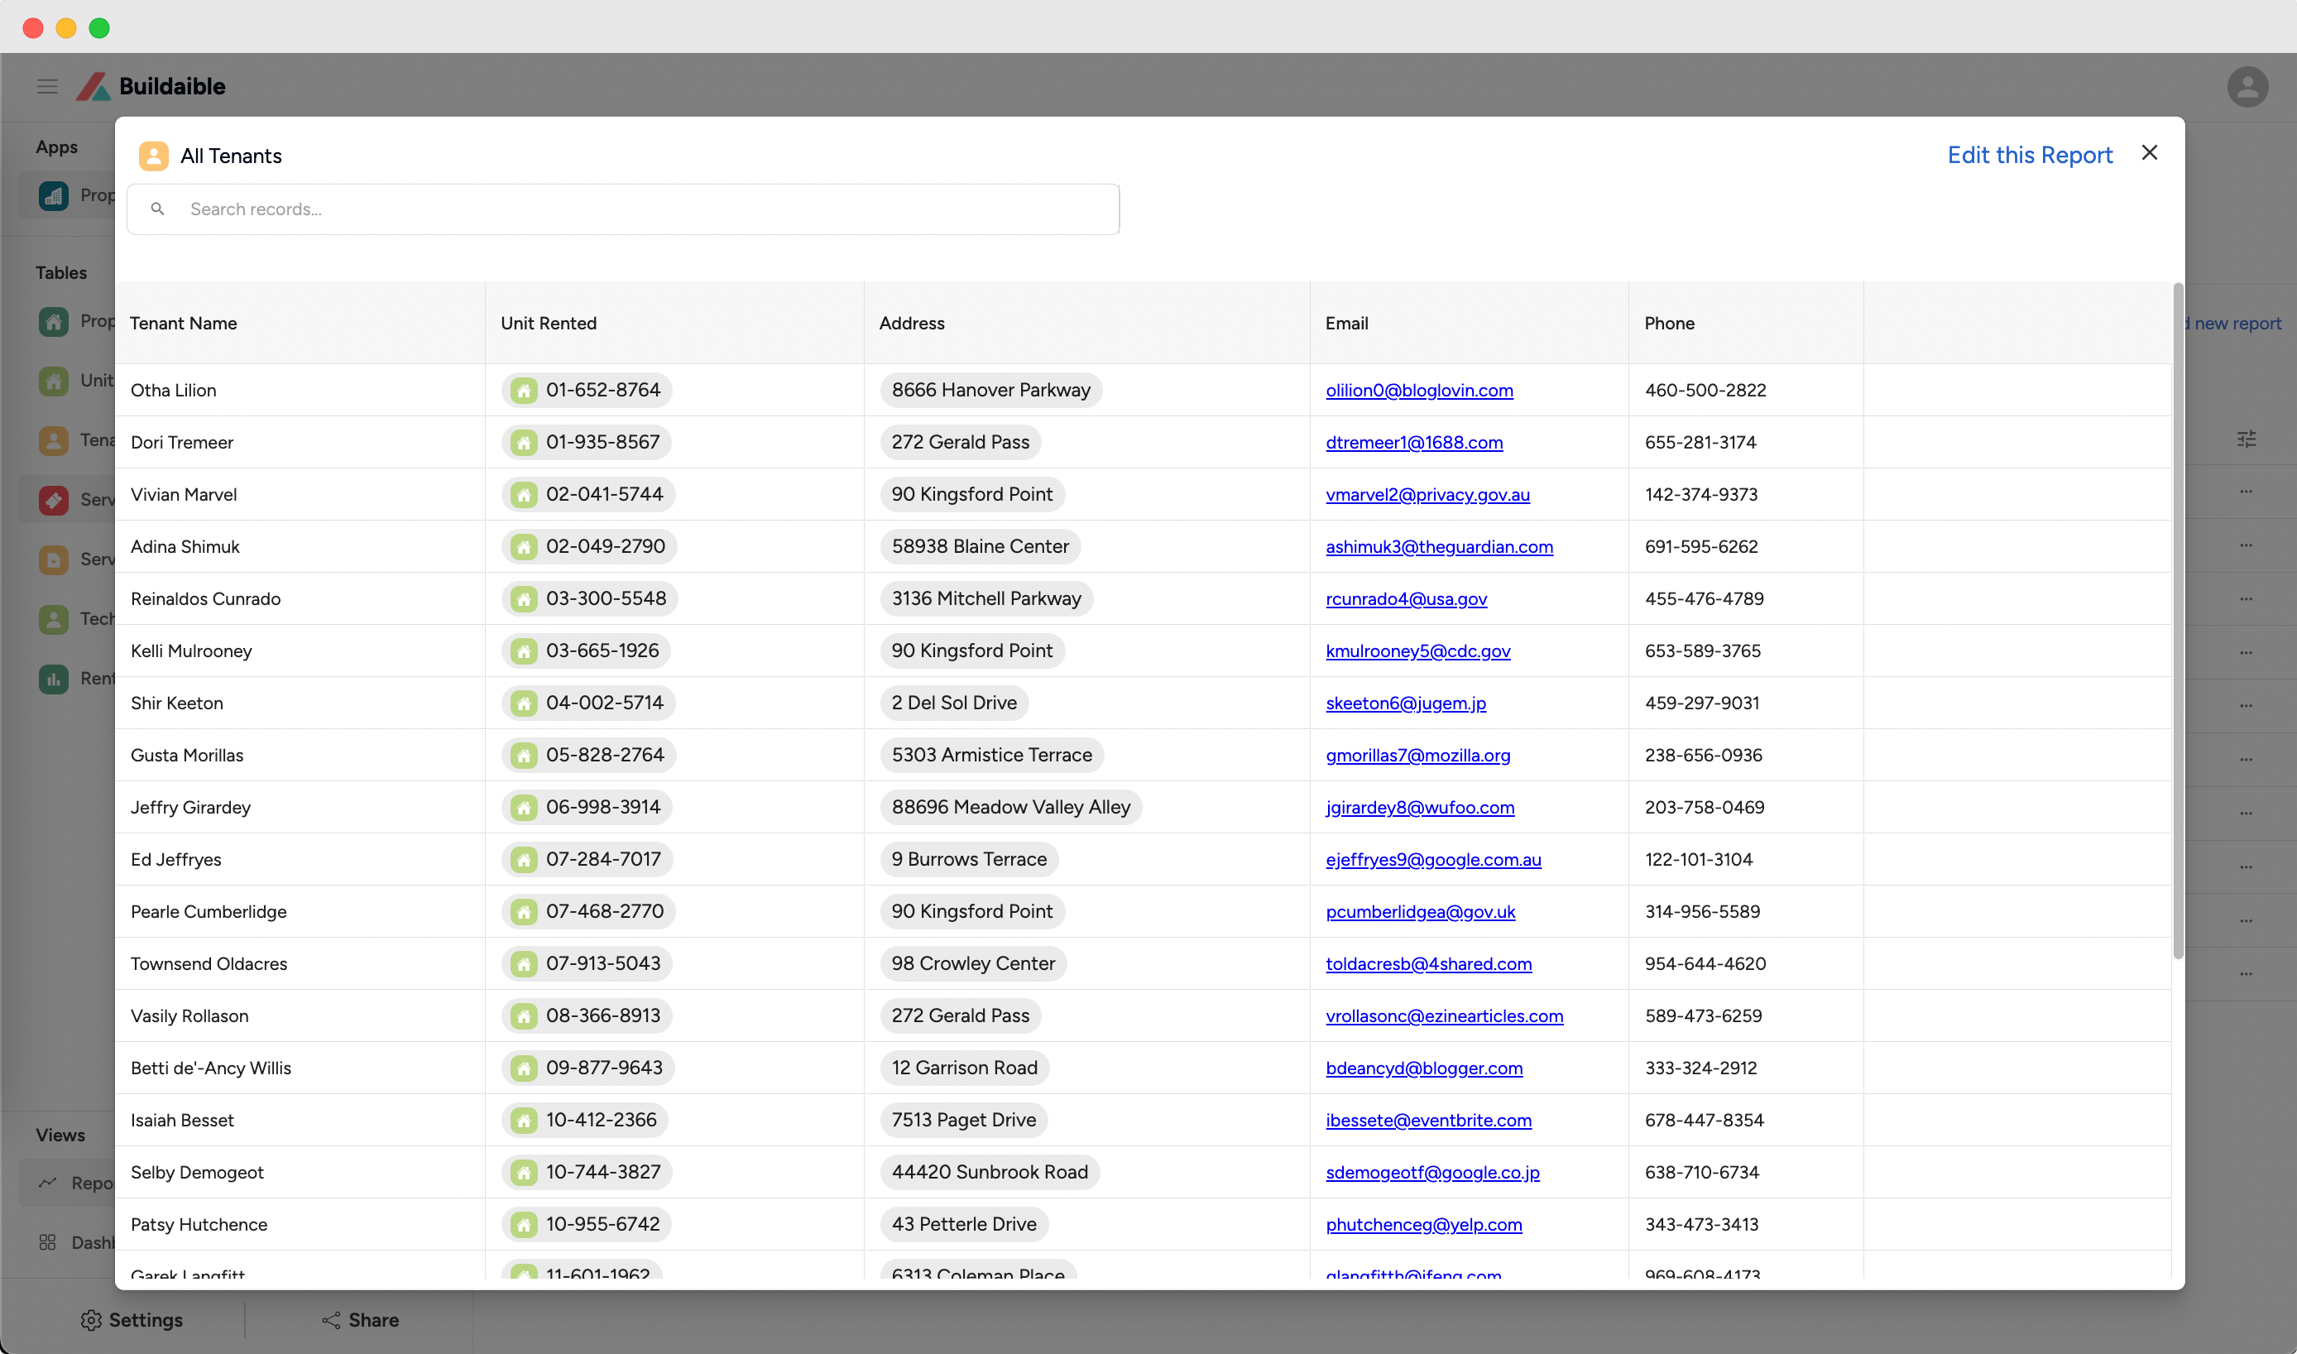
Task: Click the Phone column header
Action: click(x=1668, y=323)
